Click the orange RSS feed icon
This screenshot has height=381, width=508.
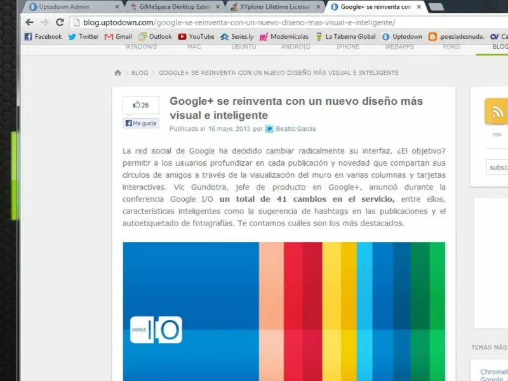pos(497,111)
